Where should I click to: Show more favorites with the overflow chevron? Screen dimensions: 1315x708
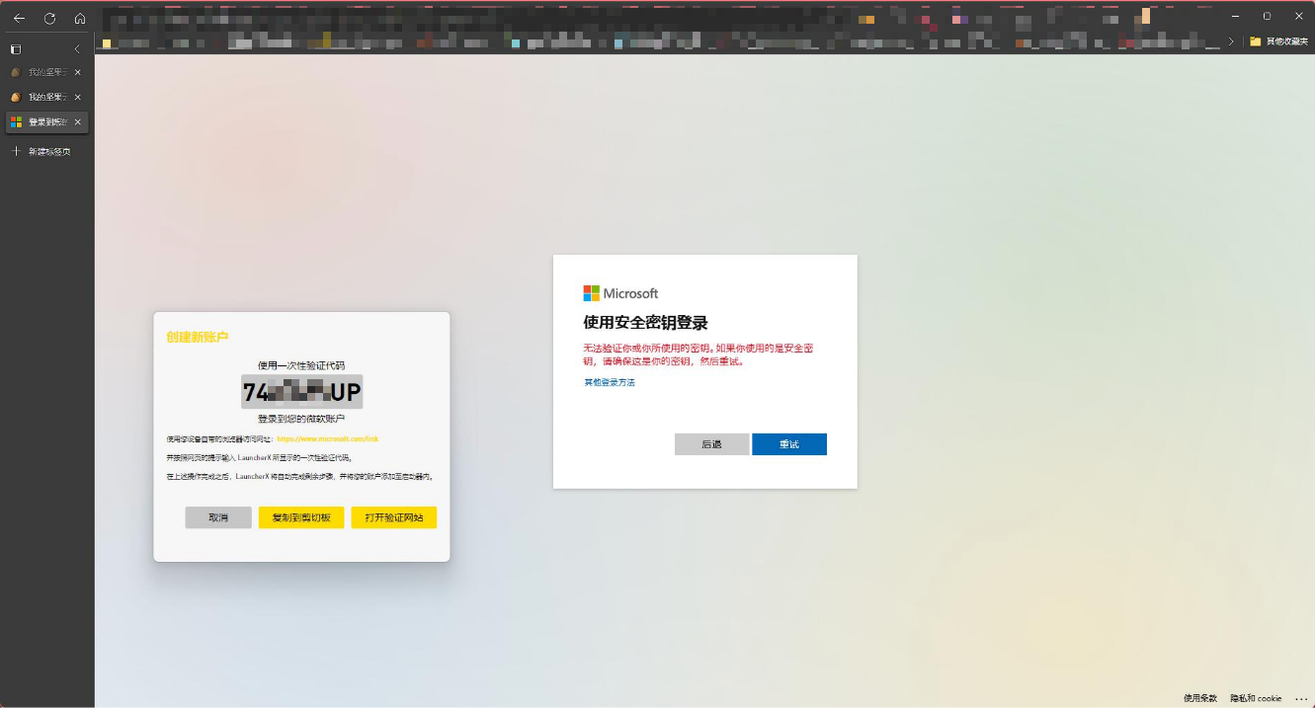1231,41
